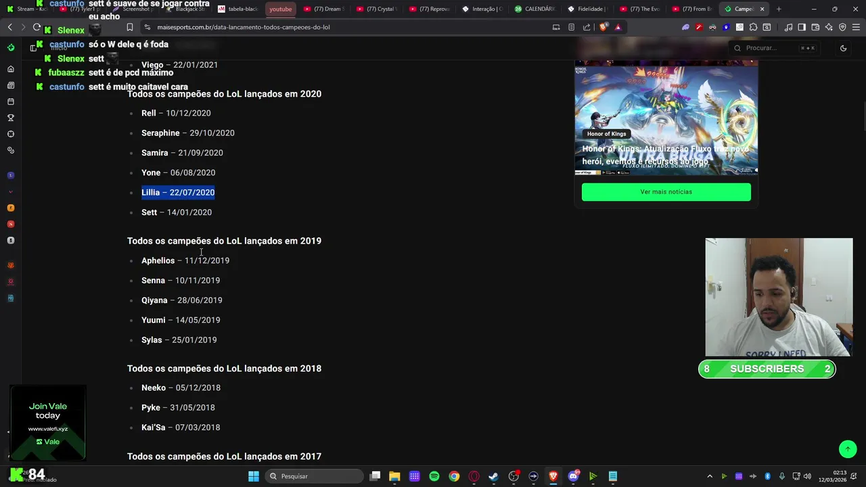
Task: Switch to the Interação tab
Action: pos(482,9)
